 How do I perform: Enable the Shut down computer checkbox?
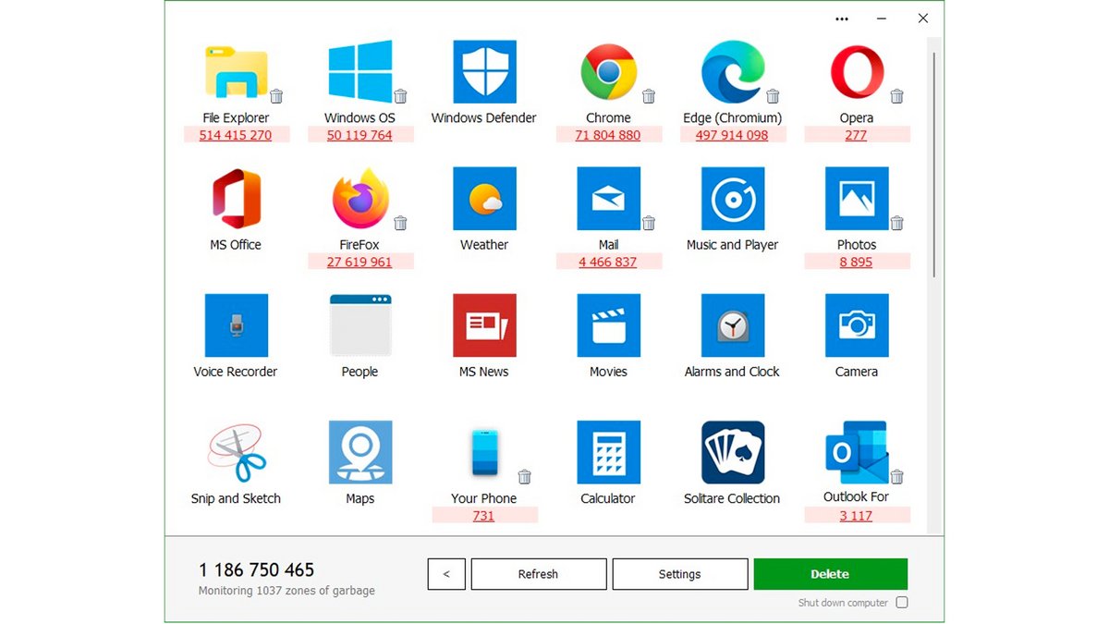click(901, 602)
